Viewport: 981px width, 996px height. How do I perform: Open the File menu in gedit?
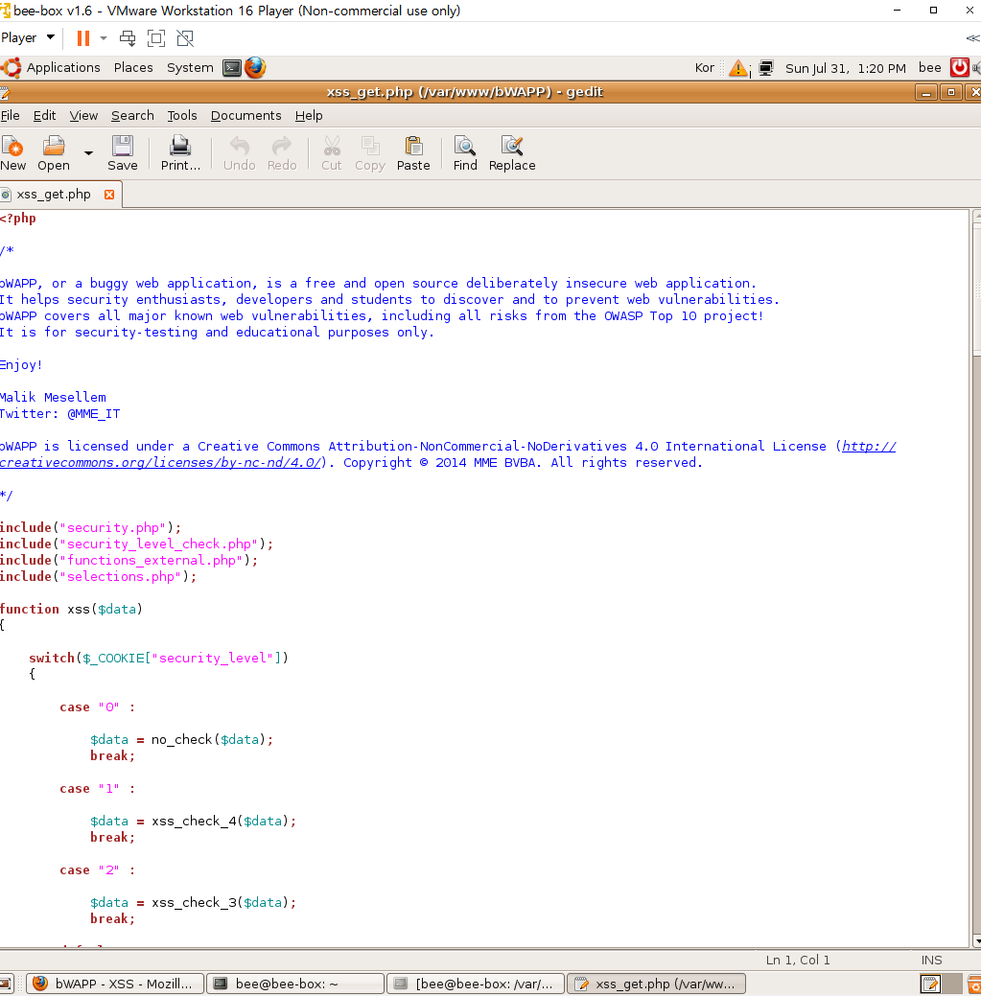(x=11, y=116)
